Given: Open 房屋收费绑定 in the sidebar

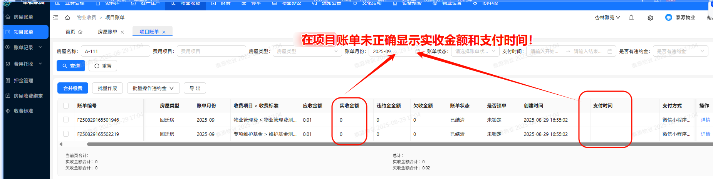Looking at the screenshot, I should (28, 96).
